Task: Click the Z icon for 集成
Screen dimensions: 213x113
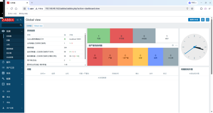Action: (x=3, y=97)
